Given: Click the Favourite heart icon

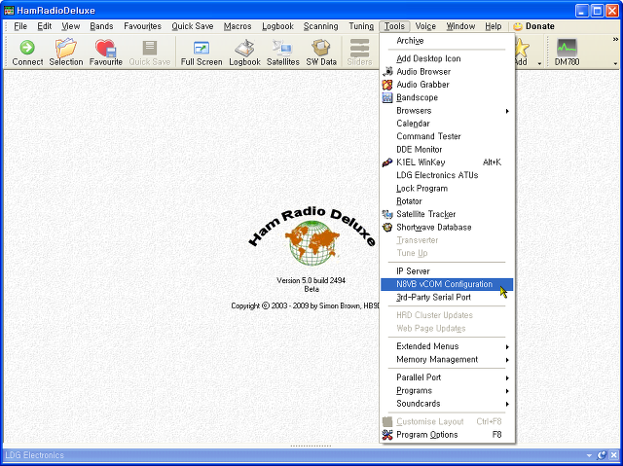Looking at the screenshot, I should [106, 52].
